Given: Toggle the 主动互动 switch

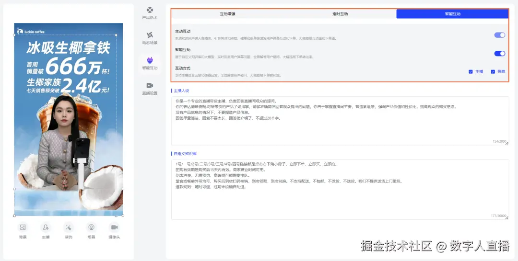Looking at the screenshot, I should [x=499, y=35].
